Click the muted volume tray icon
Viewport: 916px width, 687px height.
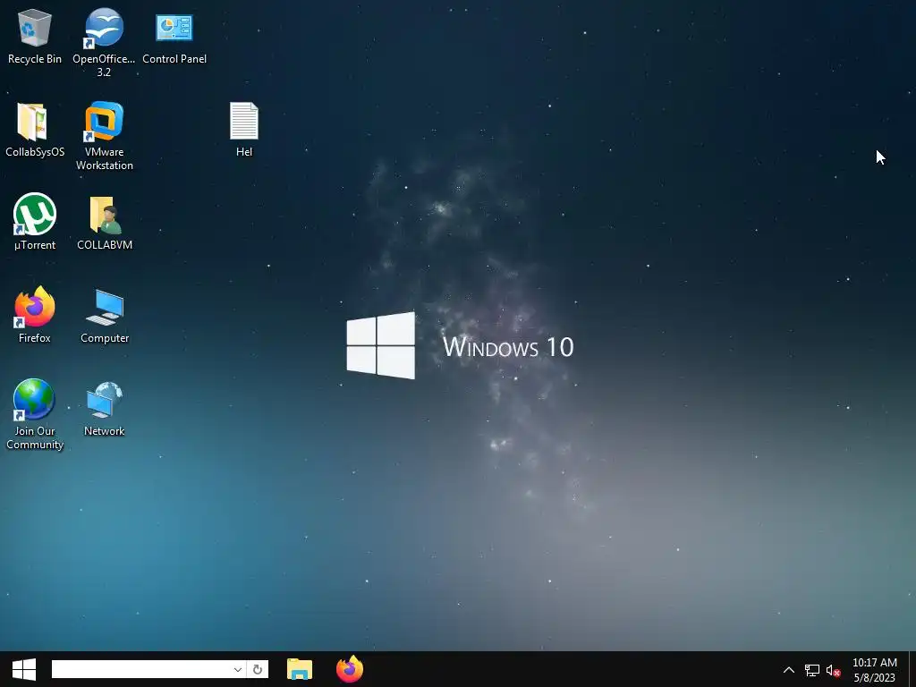click(x=833, y=670)
